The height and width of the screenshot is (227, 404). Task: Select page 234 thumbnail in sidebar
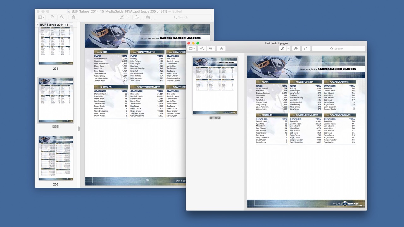(x=56, y=46)
